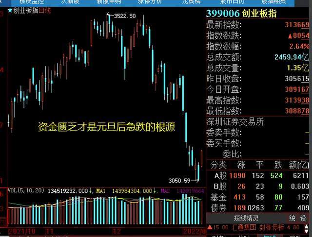Click the star icon beside 创业板指

click(x=10, y=10)
